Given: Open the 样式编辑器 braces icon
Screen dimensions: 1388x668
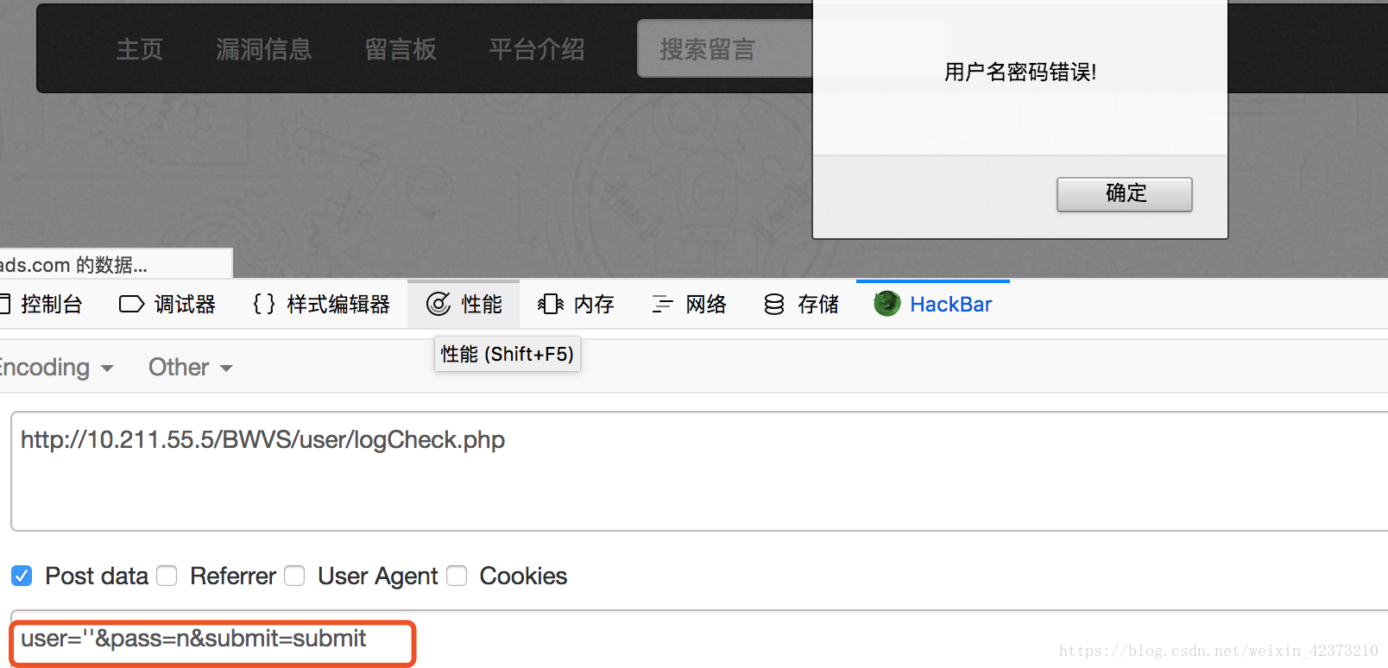Looking at the screenshot, I should [x=264, y=304].
